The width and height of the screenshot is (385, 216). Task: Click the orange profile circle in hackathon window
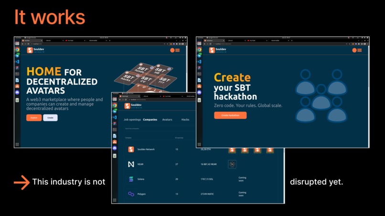(354, 50)
